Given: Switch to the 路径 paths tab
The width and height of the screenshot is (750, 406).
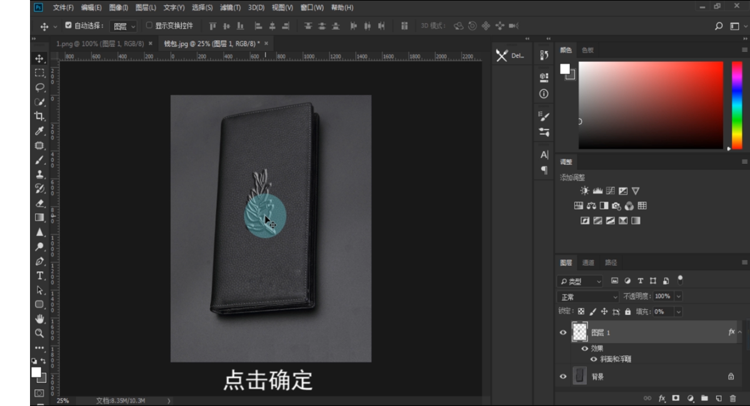Looking at the screenshot, I should (611, 263).
